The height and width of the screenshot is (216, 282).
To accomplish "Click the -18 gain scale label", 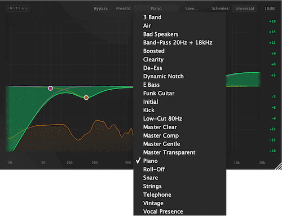I will tap(273, 151).
